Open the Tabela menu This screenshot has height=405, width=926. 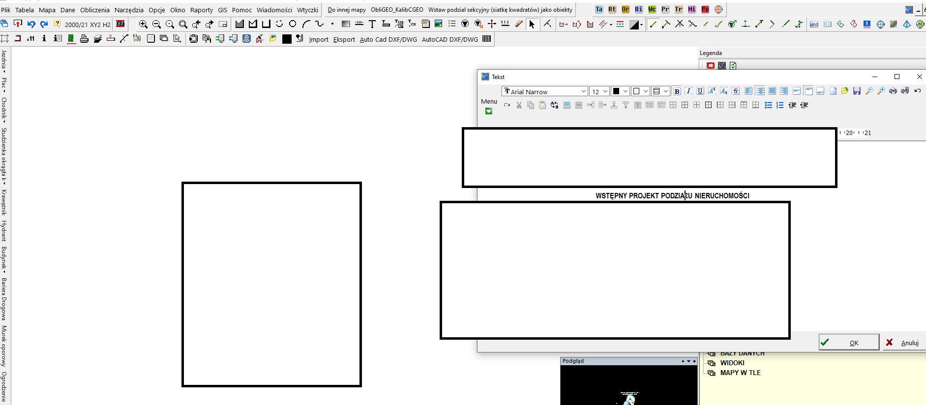pyautogui.click(x=25, y=10)
